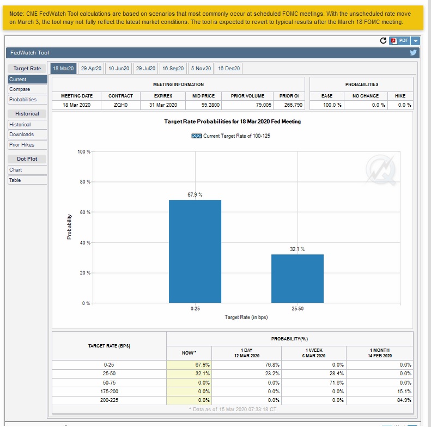
Task: Select the 16 Sep20 meeting tab
Action: 173,69
